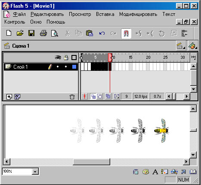Open the Edit Scene dropdown button
Image resolution: width=201 pixels, height=185 pixels.
coord(181,46)
